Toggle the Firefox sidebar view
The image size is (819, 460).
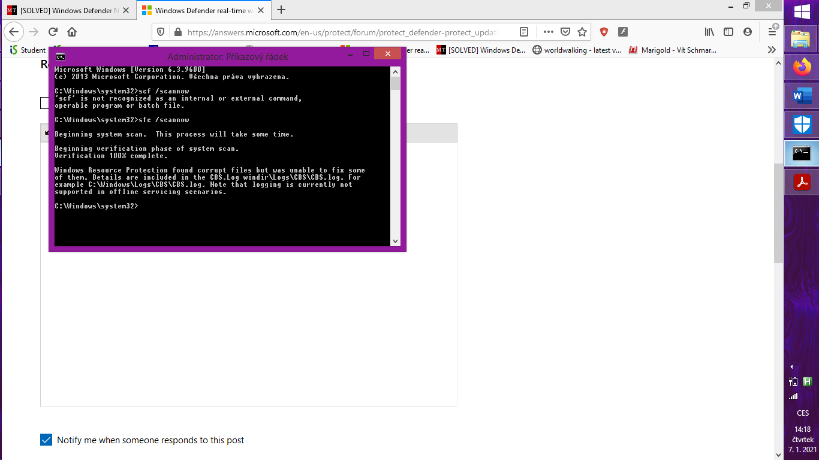coord(728,32)
